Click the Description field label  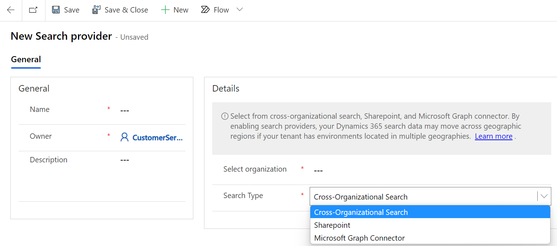click(49, 160)
